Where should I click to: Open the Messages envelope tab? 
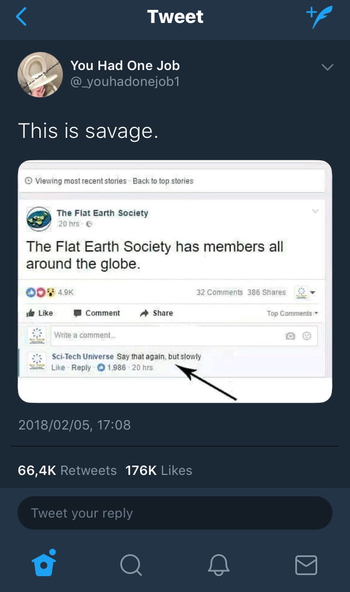click(306, 565)
